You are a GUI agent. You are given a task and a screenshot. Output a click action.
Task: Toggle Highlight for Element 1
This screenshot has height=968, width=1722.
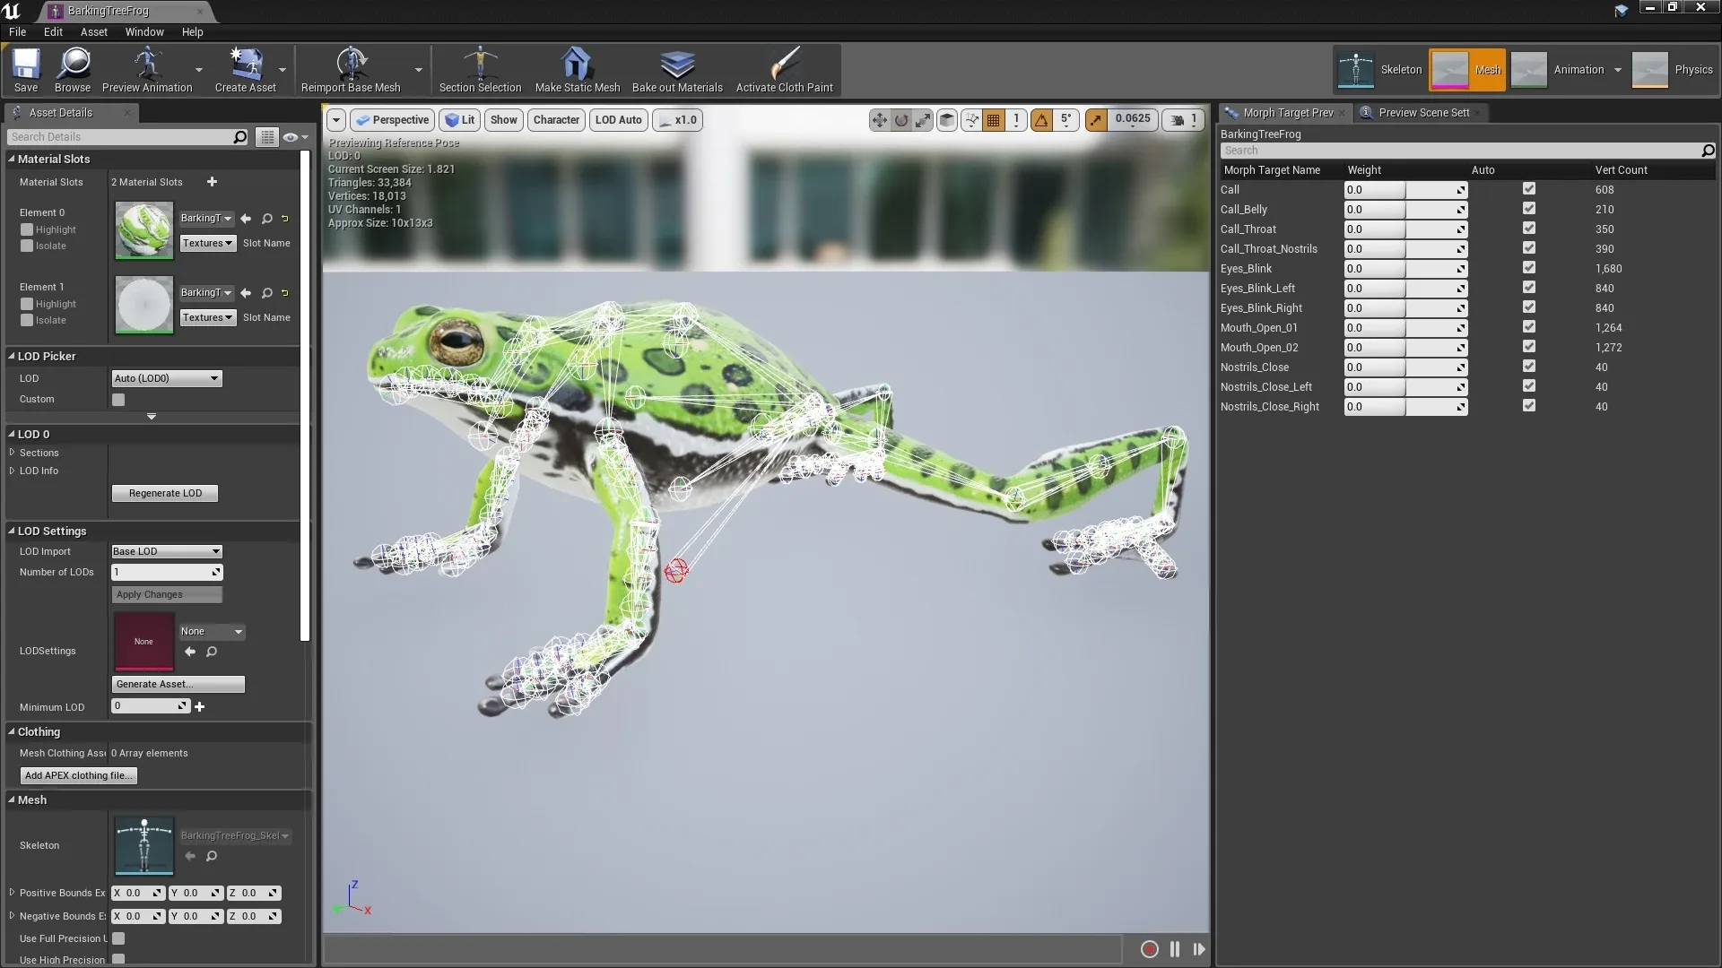coord(27,304)
